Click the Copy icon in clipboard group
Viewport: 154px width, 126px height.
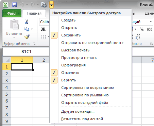(27, 29)
